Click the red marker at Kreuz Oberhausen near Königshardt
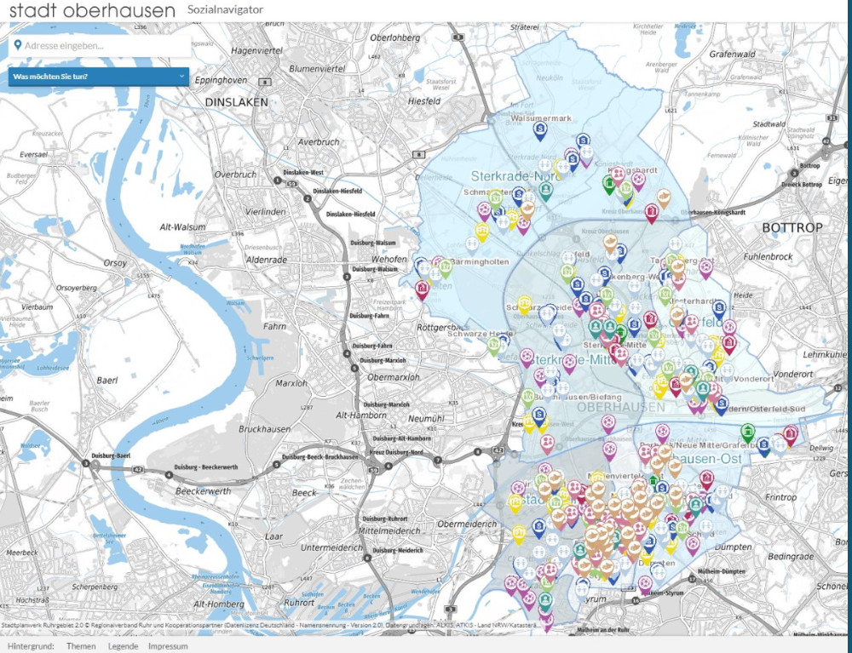 pyautogui.click(x=652, y=211)
